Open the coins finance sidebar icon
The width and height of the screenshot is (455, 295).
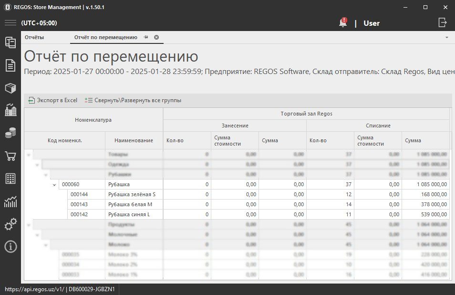click(10, 134)
